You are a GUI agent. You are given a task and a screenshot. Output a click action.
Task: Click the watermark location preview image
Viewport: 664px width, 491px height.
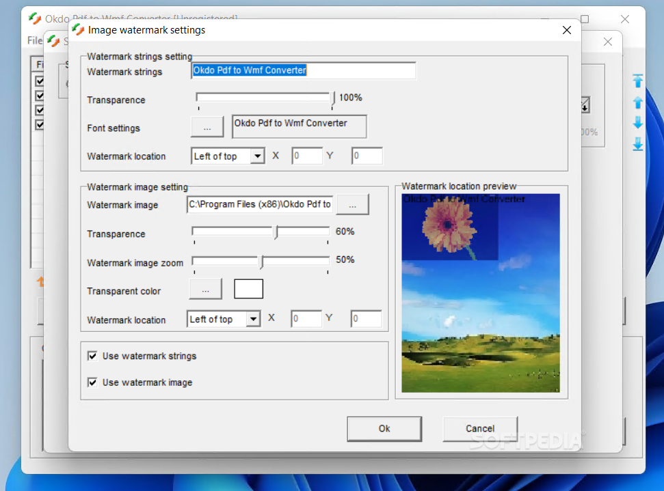click(x=481, y=293)
